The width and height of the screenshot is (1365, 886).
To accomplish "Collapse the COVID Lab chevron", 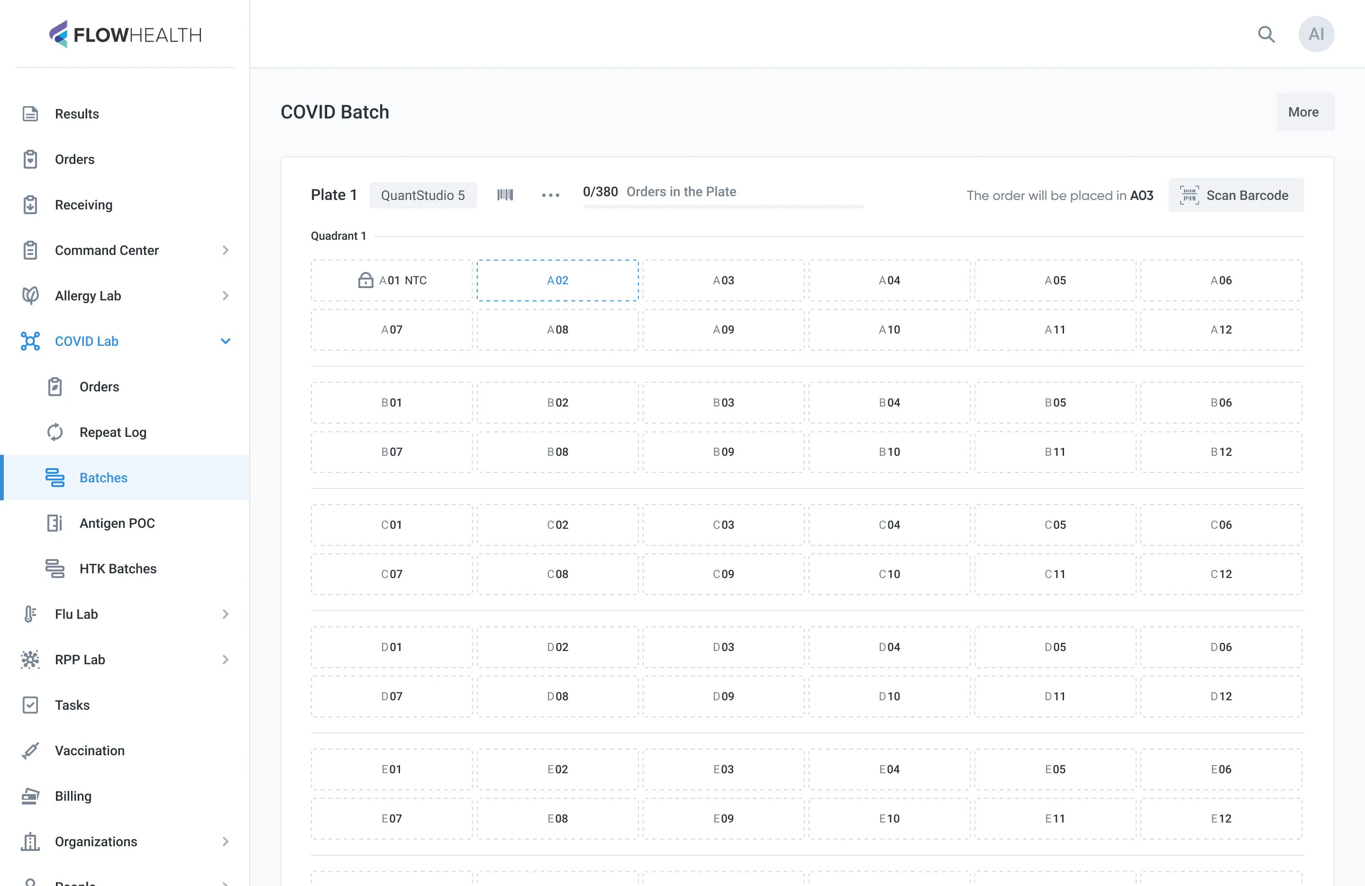I will point(226,341).
